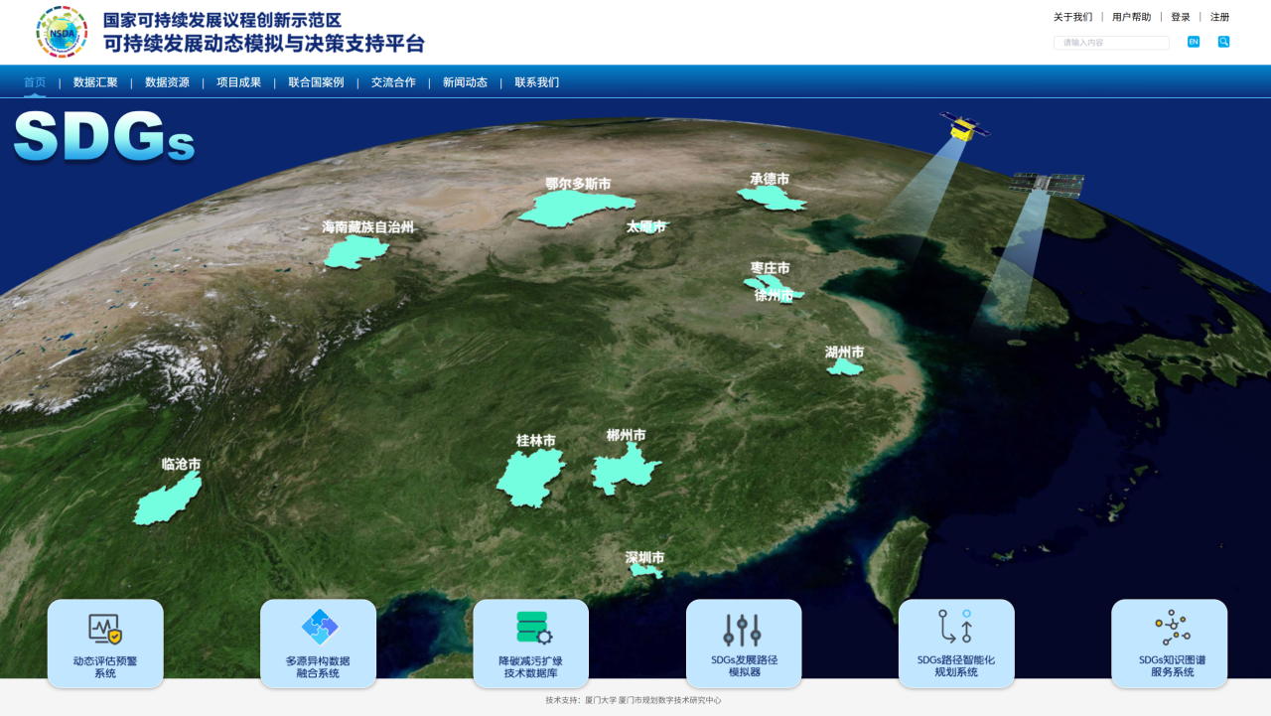Select the 首页 navigation tab
The width and height of the screenshot is (1271, 716).
coord(35,82)
